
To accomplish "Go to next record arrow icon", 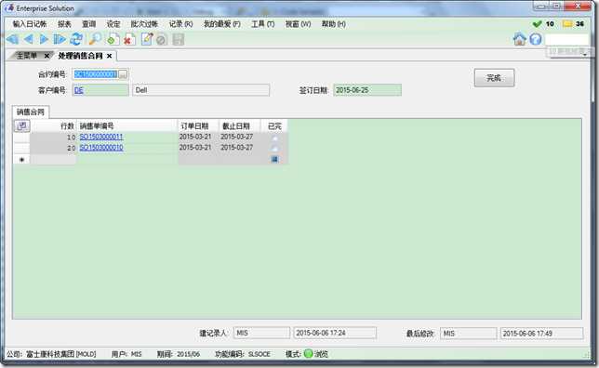I will 44,39.
